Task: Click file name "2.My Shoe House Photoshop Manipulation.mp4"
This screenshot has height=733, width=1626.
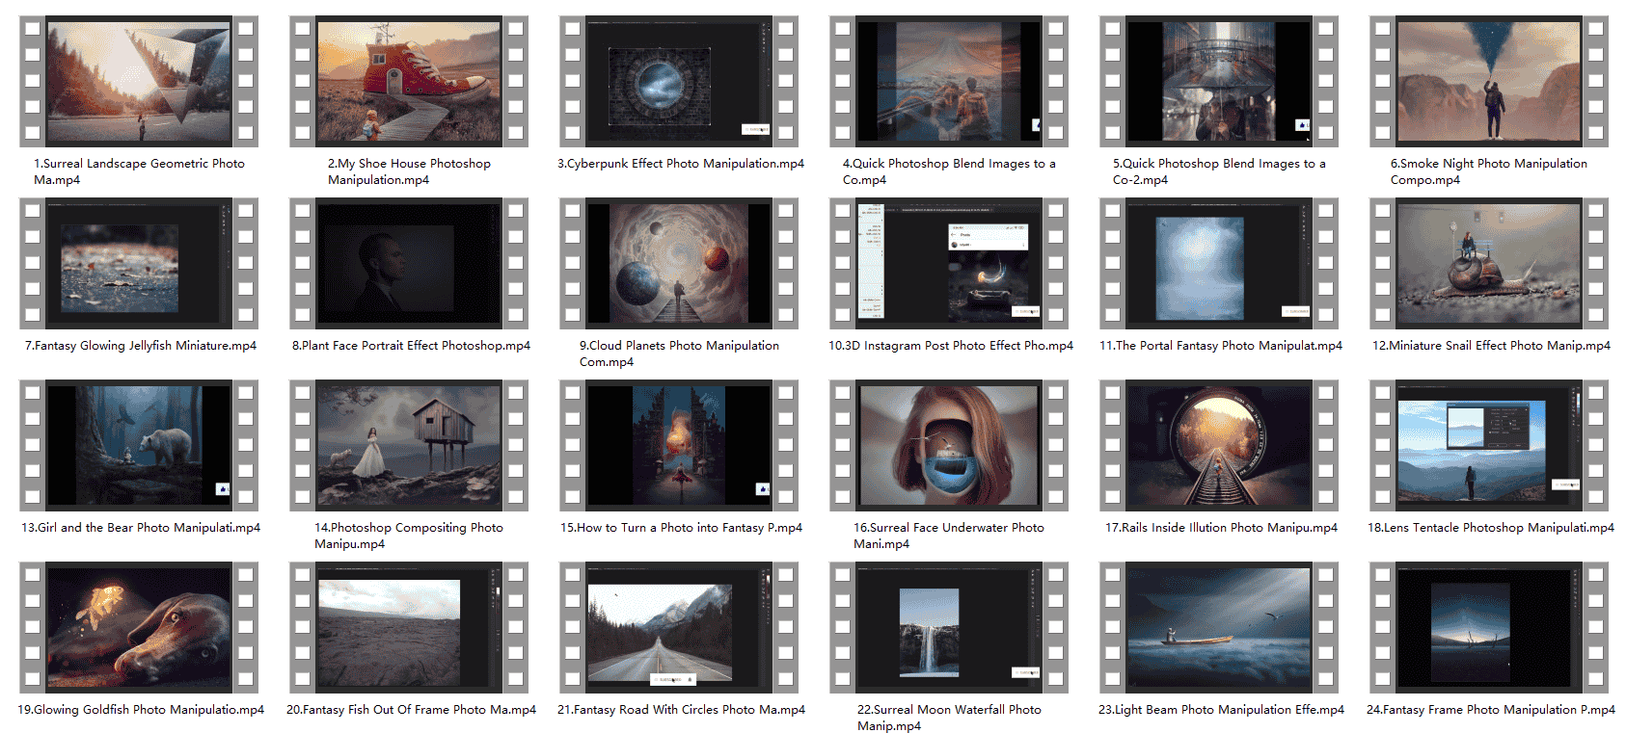Action: 409,171
